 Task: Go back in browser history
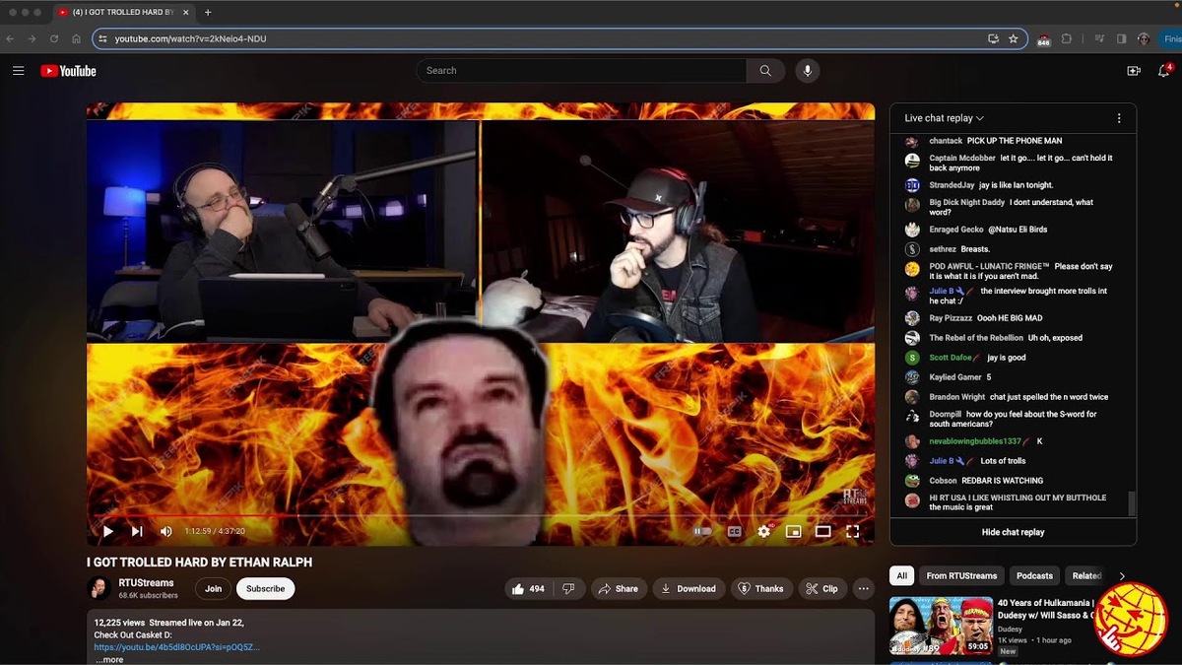click(x=10, y=38)
